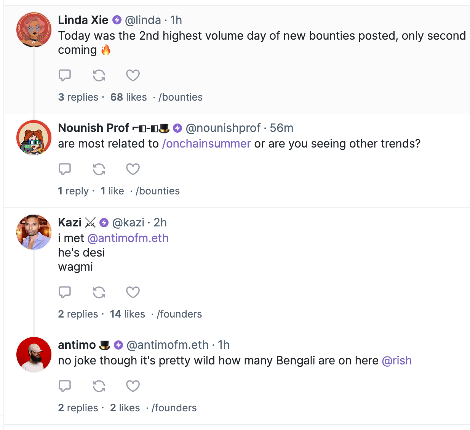
Task: Open the @rish mention link
Action: (x=396, y=361)
